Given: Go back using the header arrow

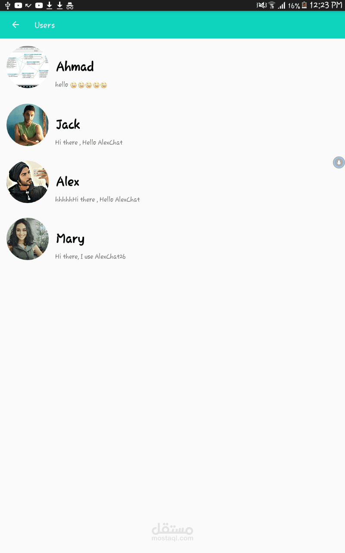Looking at the screenshot, I should click(x=16, y=25).
